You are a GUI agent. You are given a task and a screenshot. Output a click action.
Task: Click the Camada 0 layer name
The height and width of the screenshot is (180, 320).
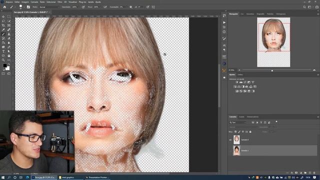245,140
